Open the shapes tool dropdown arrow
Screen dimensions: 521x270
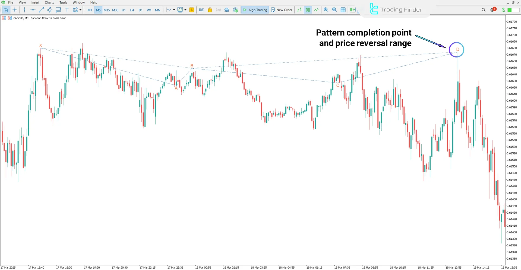point(80,10)
